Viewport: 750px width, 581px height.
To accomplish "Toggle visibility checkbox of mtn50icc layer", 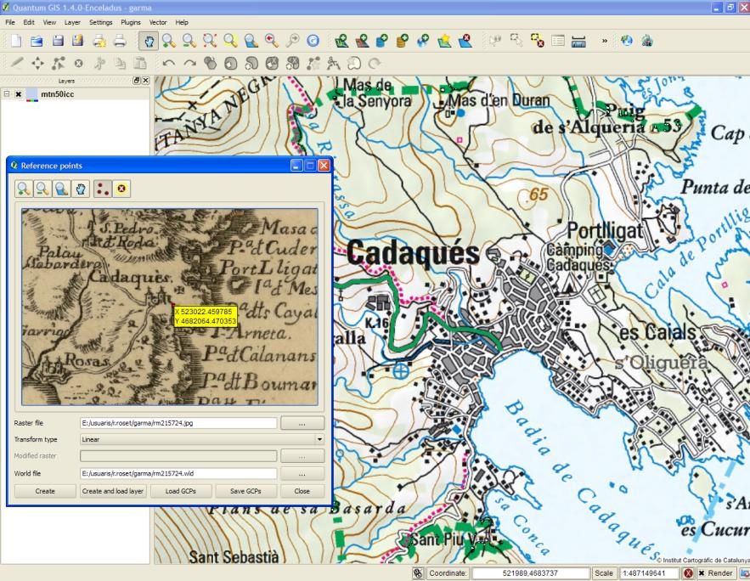I will coord(18,94).
